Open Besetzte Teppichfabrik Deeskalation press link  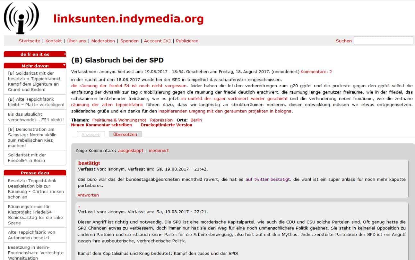pyautogui.click(x=36, y=189)
